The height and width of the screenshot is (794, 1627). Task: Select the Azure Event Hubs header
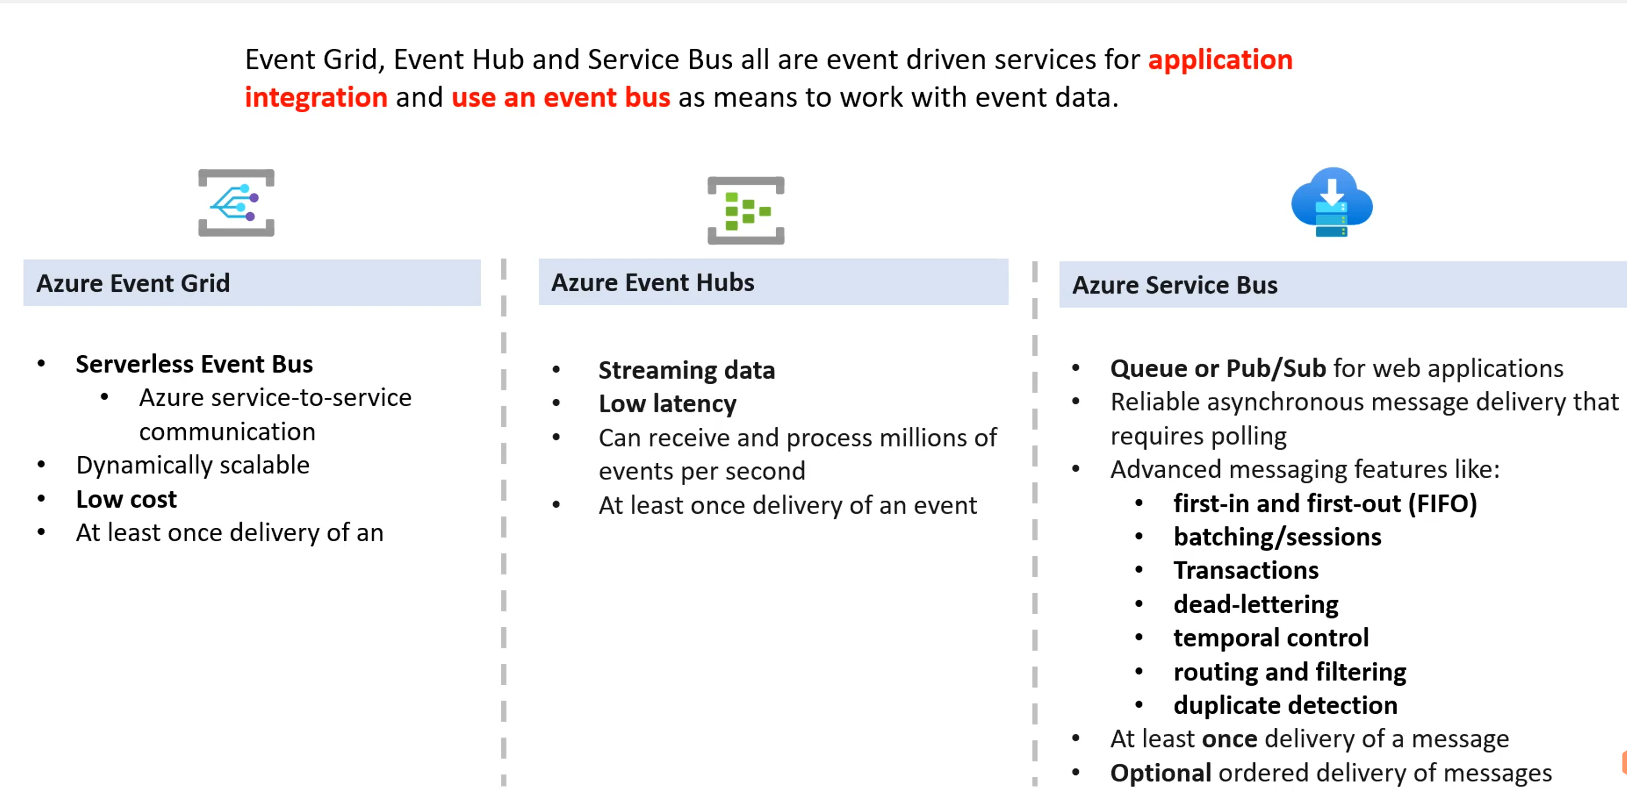(x=652, y=282)
